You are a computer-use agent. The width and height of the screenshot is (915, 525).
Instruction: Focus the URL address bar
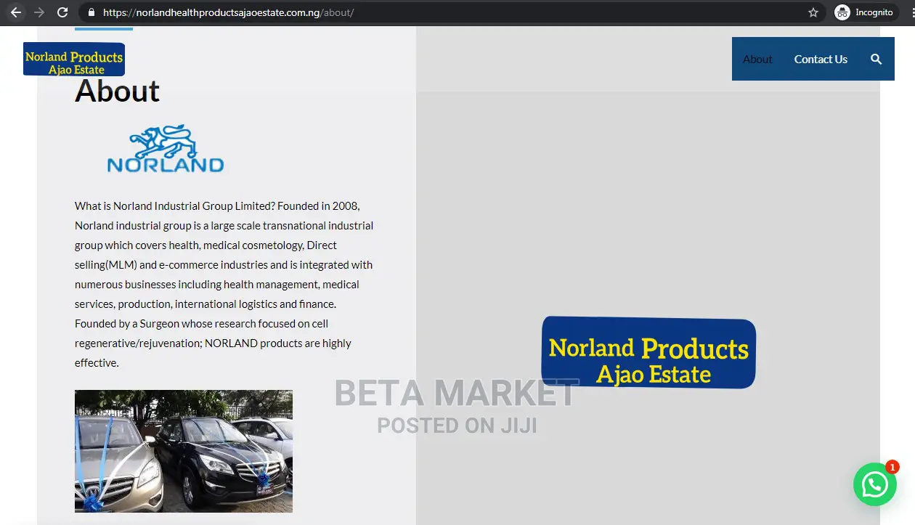(450, 12)
